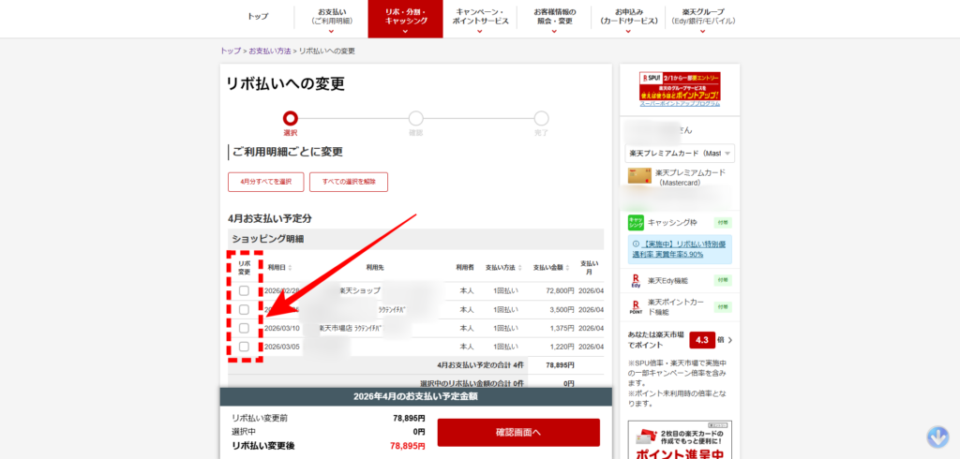Viewport: 960px width, 459px height.
Task: Click the green キャッシング枠 icon
Action: point(636,222)
